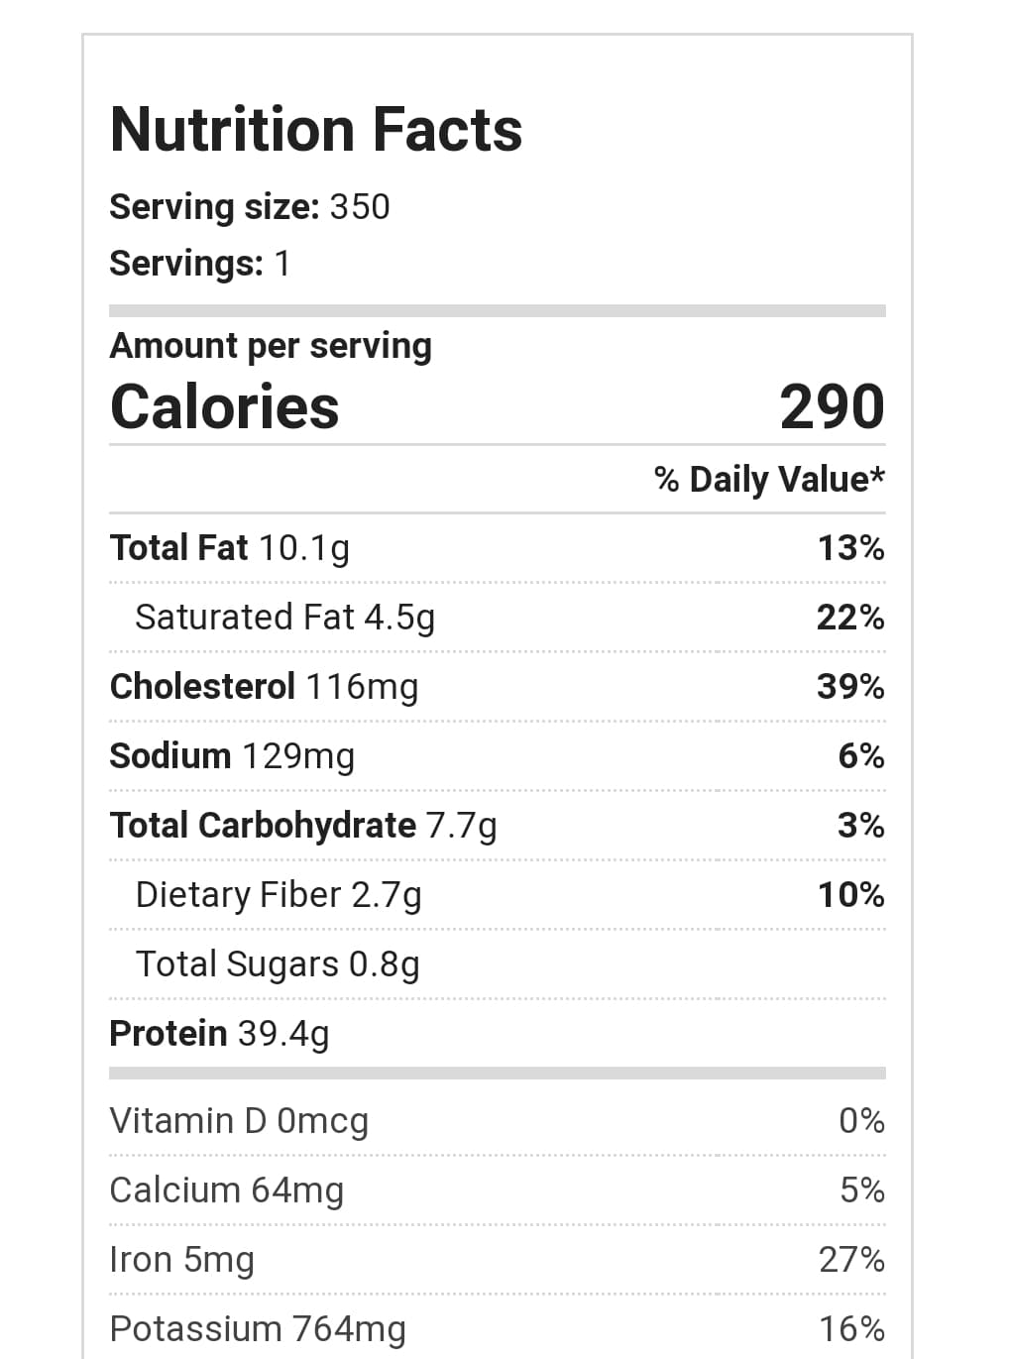Click the Cholesterol 116mg entry
The width and height of the screenshot is (1009, 1359).
[x=264, y=686]
